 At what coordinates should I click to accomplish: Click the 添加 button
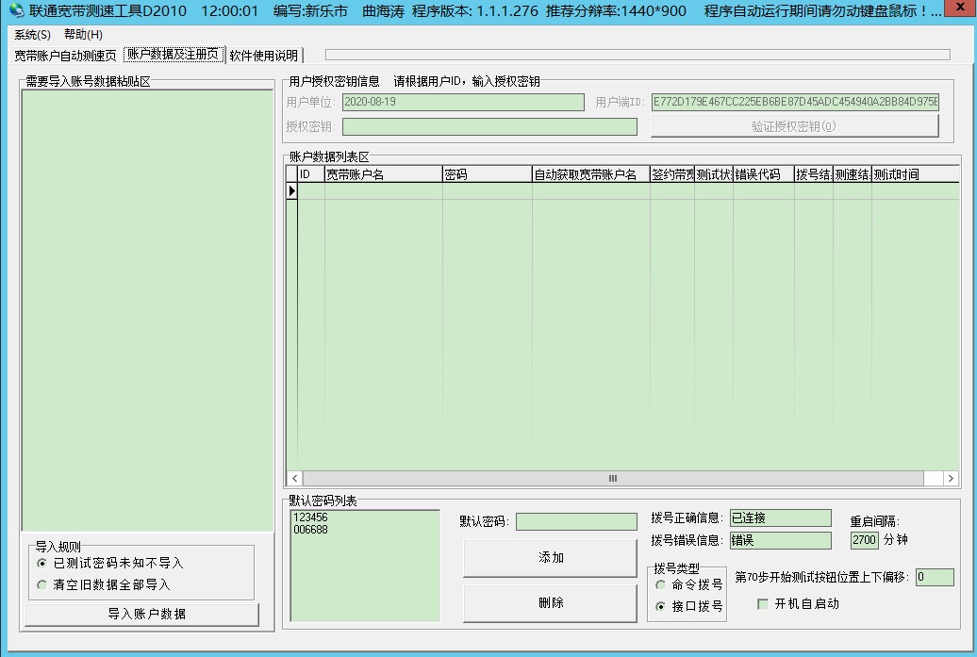click(x=550, y=558)
